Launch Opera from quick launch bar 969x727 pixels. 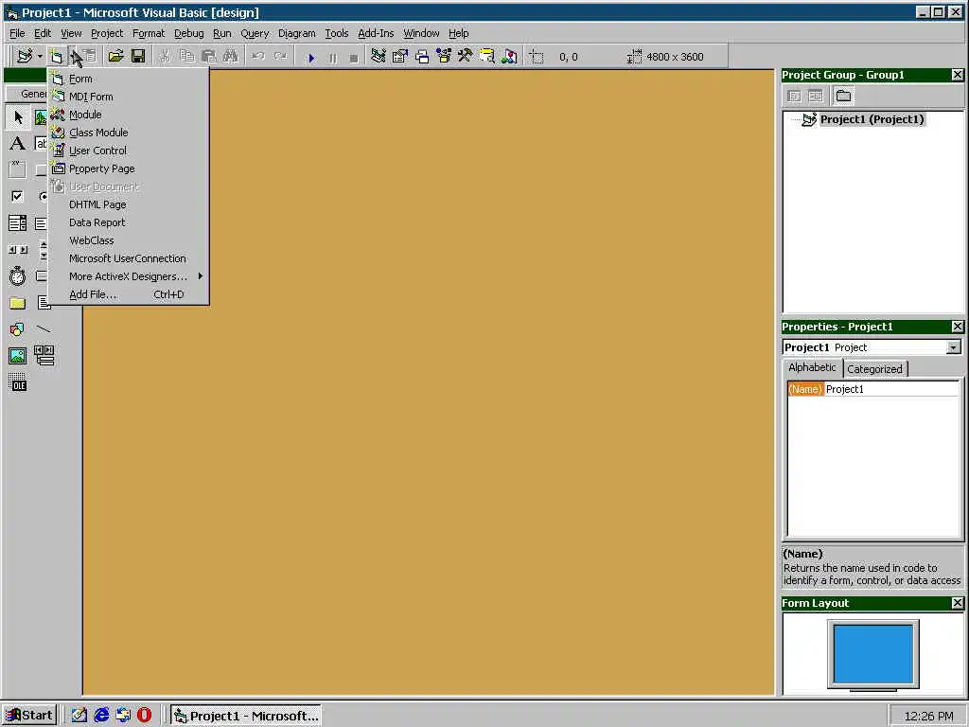tap(144, 716)
